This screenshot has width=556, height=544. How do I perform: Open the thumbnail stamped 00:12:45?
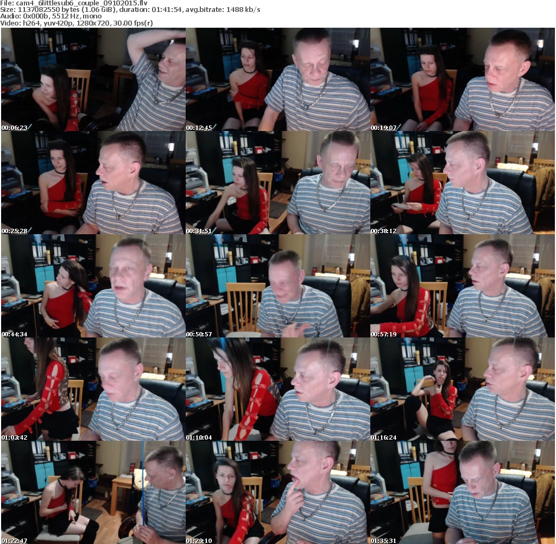(278, 79)
